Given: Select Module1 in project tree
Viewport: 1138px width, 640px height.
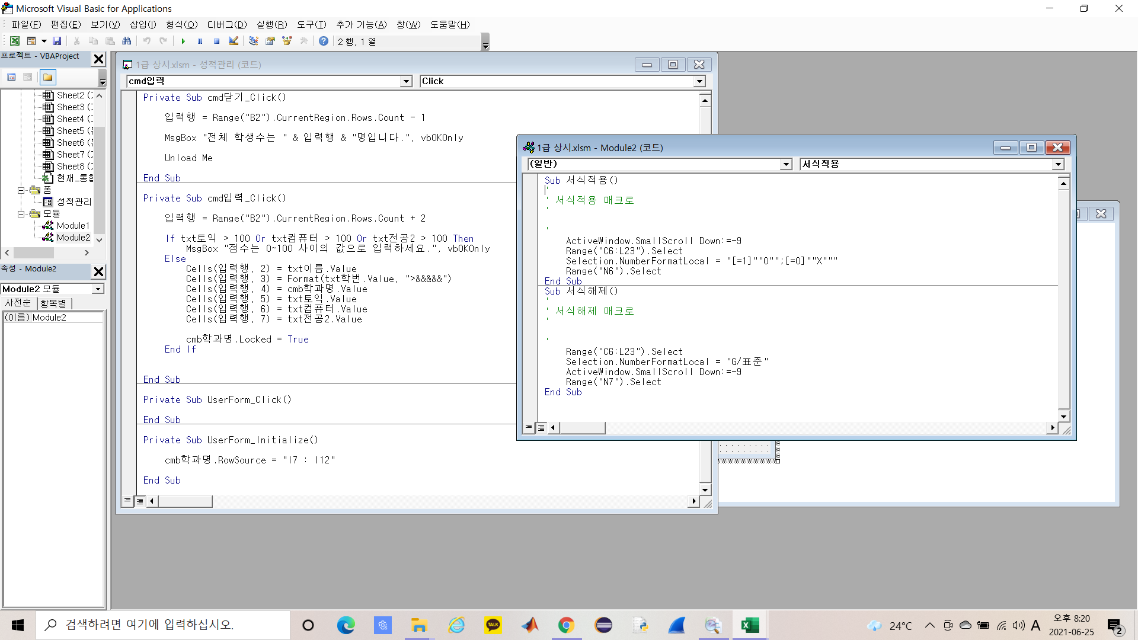Looking at the screenshot, I should point(72,226).
